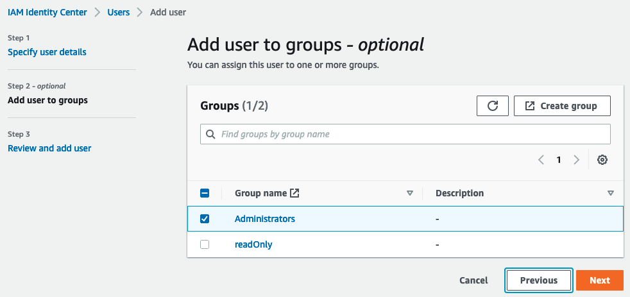
Task: Click the Previous button
Action: [x=539, y=280]
